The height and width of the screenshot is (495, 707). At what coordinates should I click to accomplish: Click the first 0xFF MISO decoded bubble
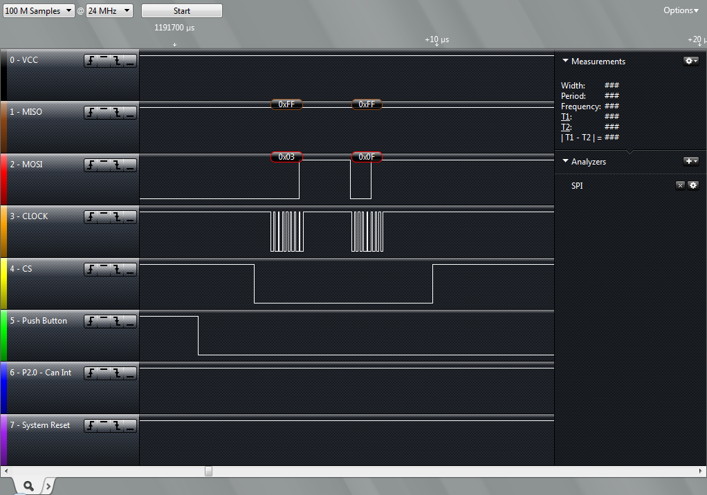point(286,104)
